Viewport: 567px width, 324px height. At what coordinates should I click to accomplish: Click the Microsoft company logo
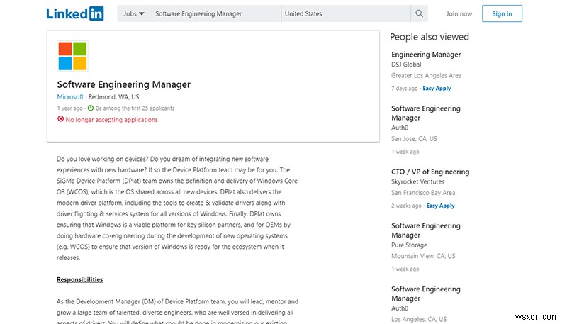click(72, 56)
